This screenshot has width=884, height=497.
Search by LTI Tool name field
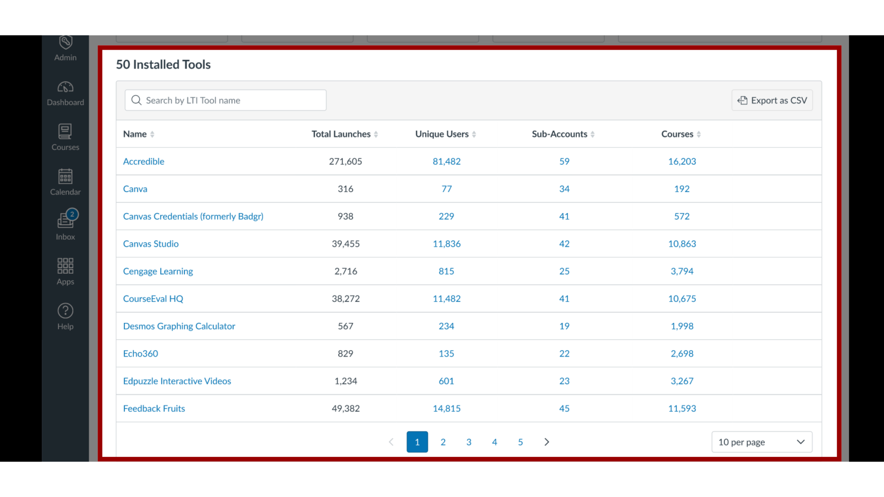tap(225, 100)
